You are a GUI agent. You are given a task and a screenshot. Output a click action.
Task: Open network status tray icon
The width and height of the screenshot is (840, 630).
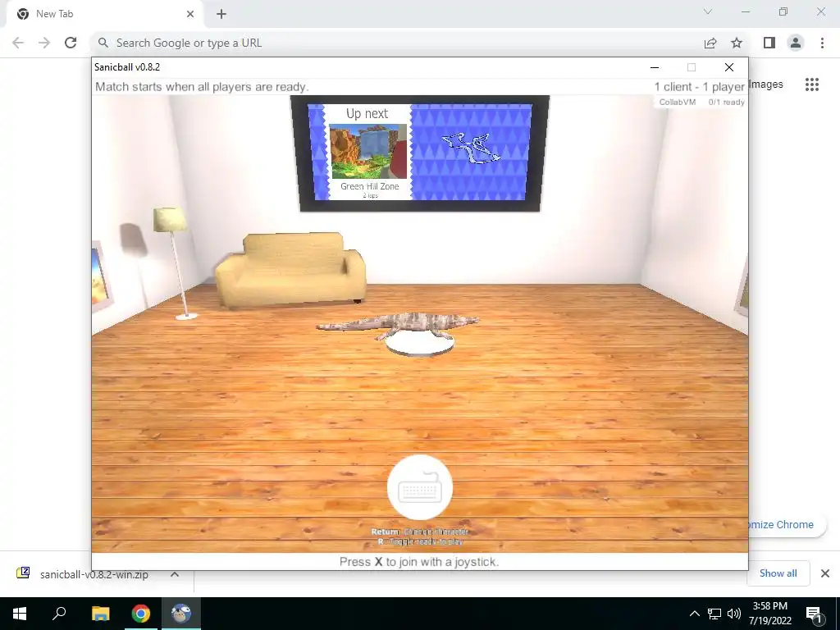pos(714,614)
